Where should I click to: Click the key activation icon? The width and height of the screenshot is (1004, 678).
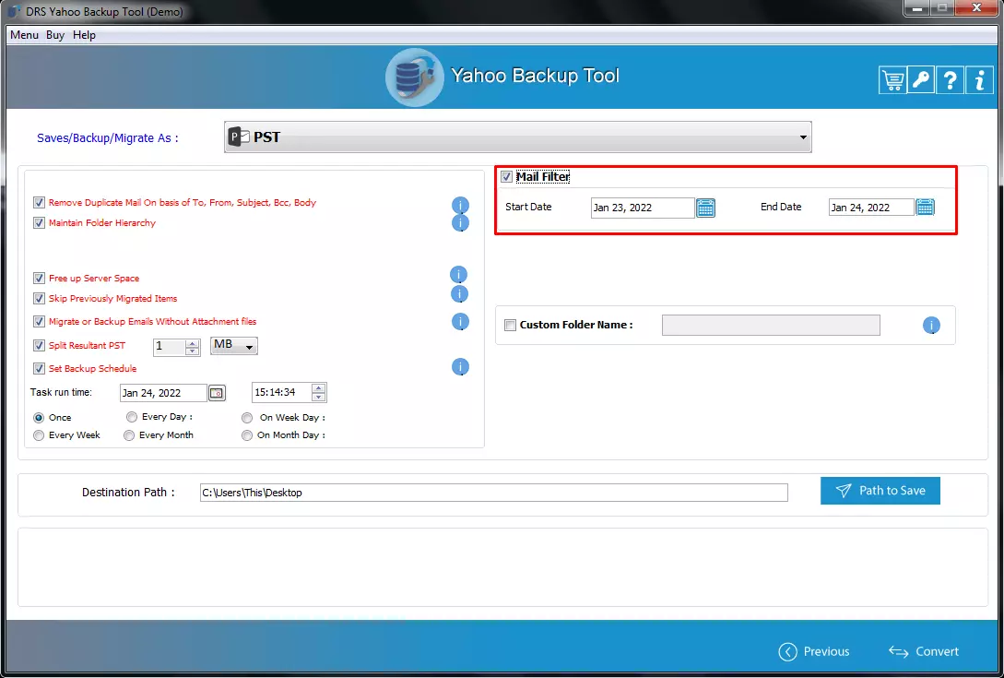pyautogui.click(x=921, y=80)
